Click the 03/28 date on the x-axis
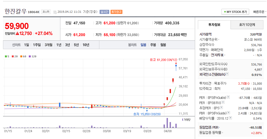 (147, 131)
